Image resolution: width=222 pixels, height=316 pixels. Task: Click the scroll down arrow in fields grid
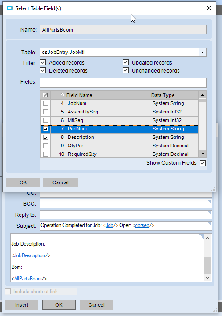point(203,154)
